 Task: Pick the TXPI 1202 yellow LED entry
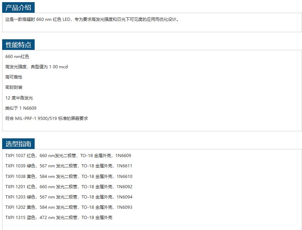coord(69,207)
